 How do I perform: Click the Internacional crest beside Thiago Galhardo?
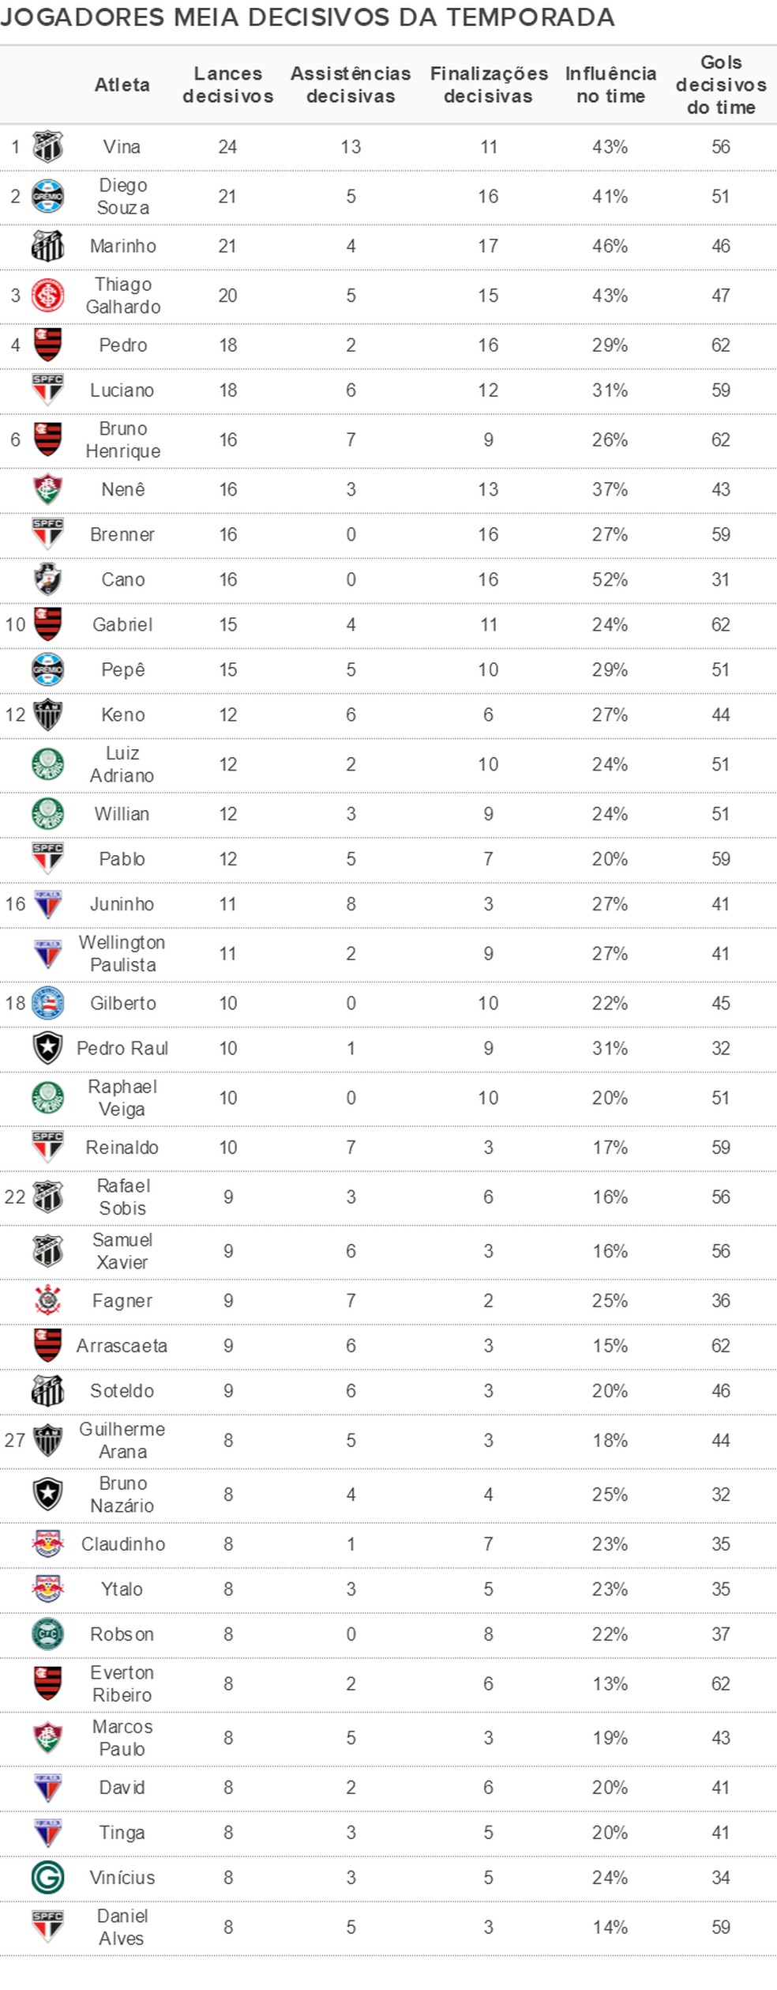point(47,296)
